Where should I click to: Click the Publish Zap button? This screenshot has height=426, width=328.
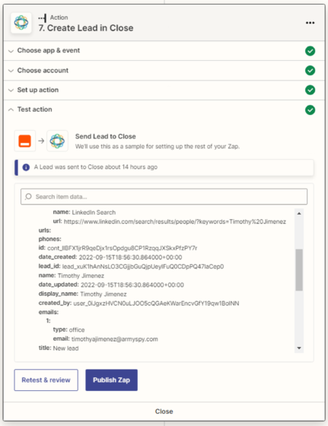tap(111, 380)
